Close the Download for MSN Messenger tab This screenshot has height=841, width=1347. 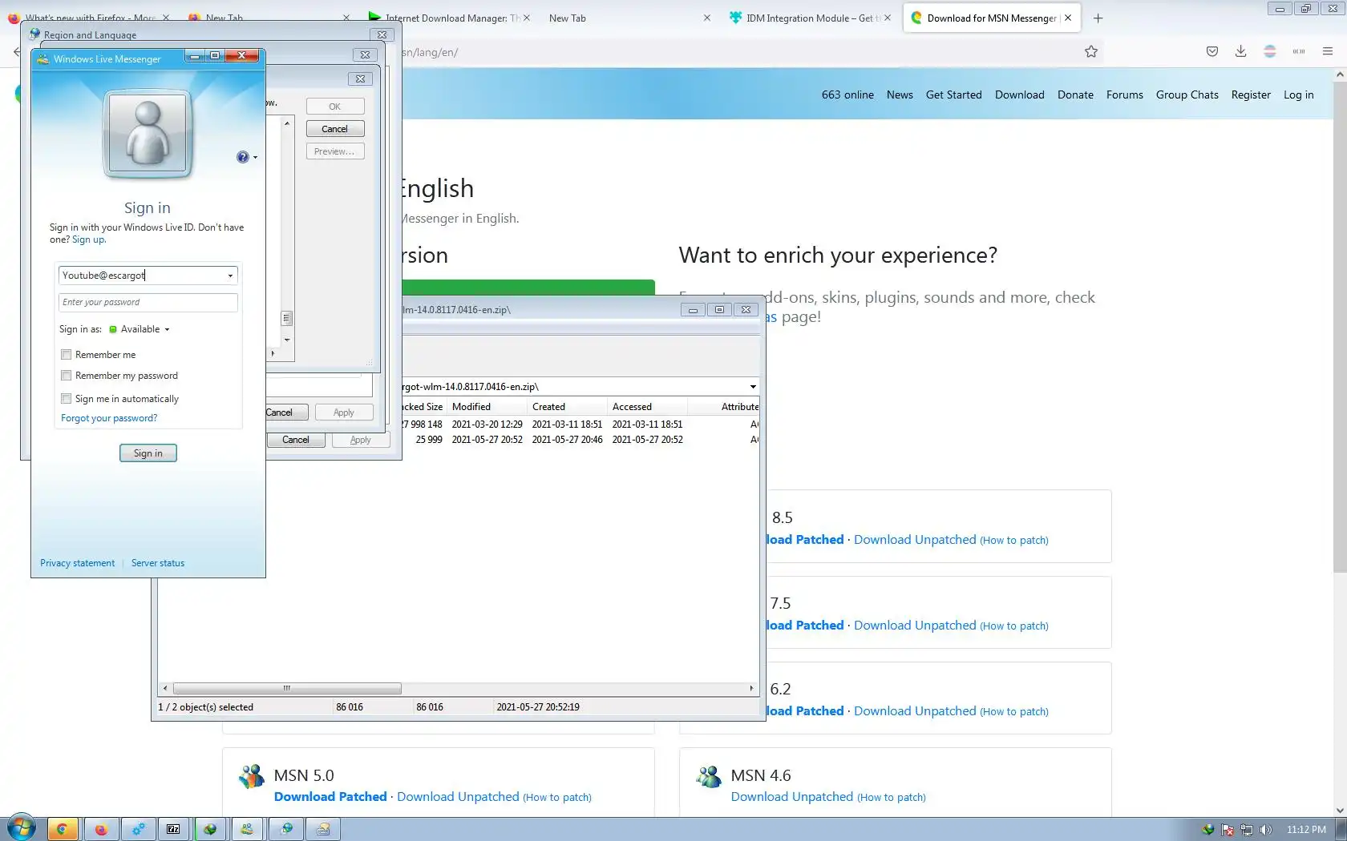point(1068,18)
